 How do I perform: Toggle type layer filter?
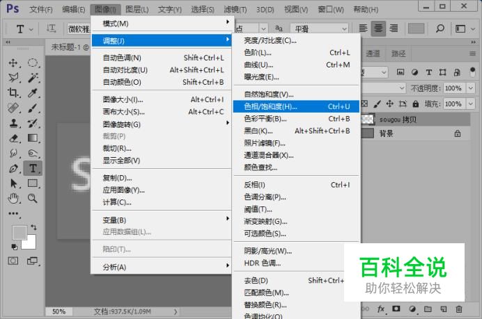click(x=429, y=72)
